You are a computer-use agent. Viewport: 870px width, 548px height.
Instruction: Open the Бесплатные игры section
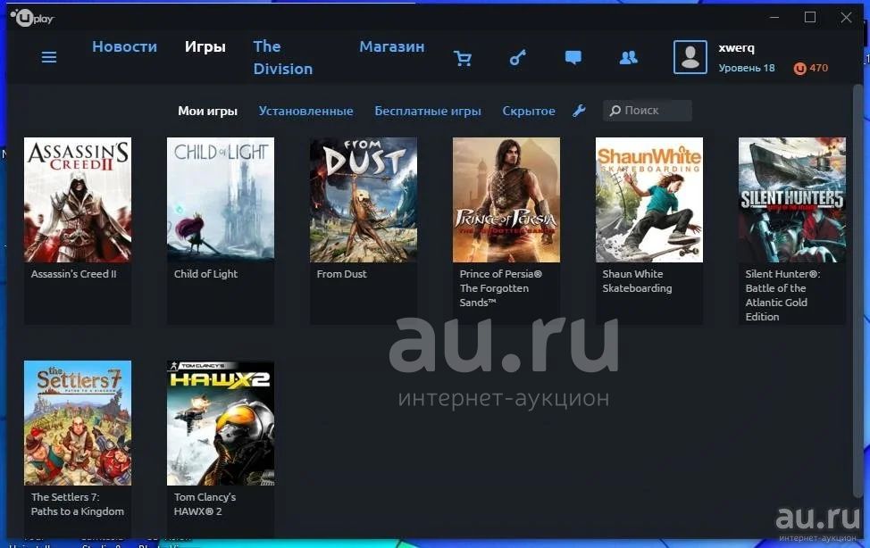[x=428, y=111]
